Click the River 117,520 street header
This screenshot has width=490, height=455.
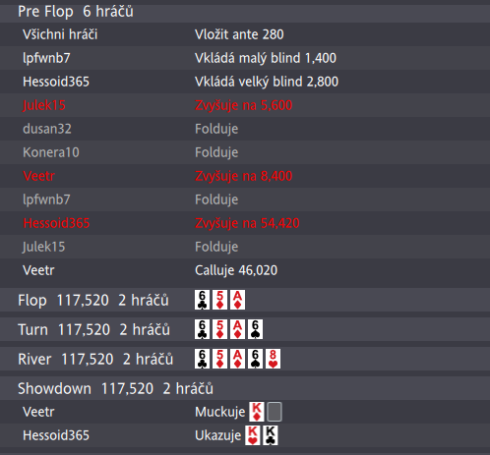click(x=245, y=359)
